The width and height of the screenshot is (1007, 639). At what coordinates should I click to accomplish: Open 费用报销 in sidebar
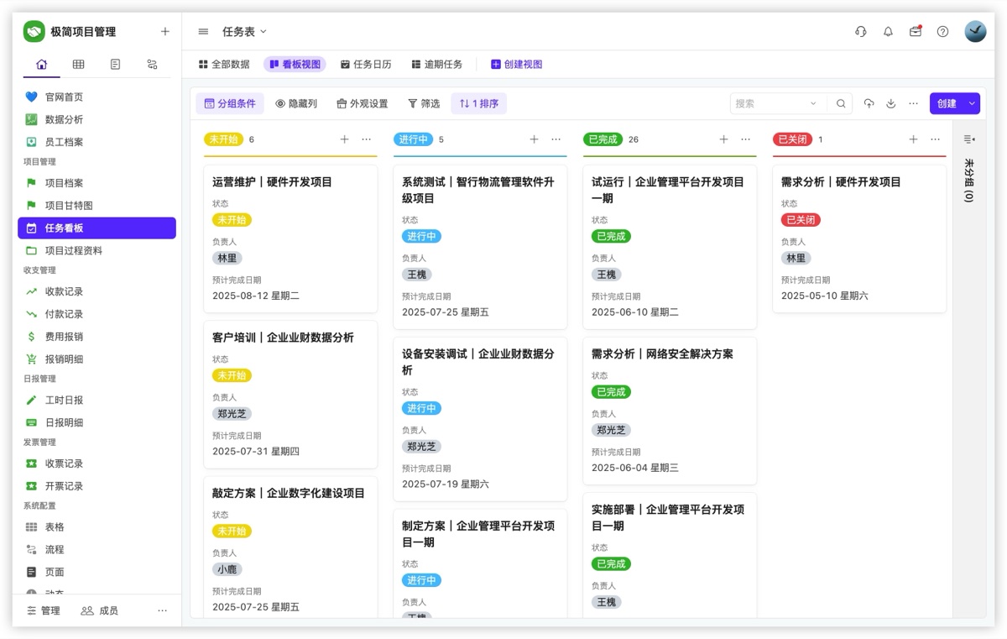pos(97,337)
